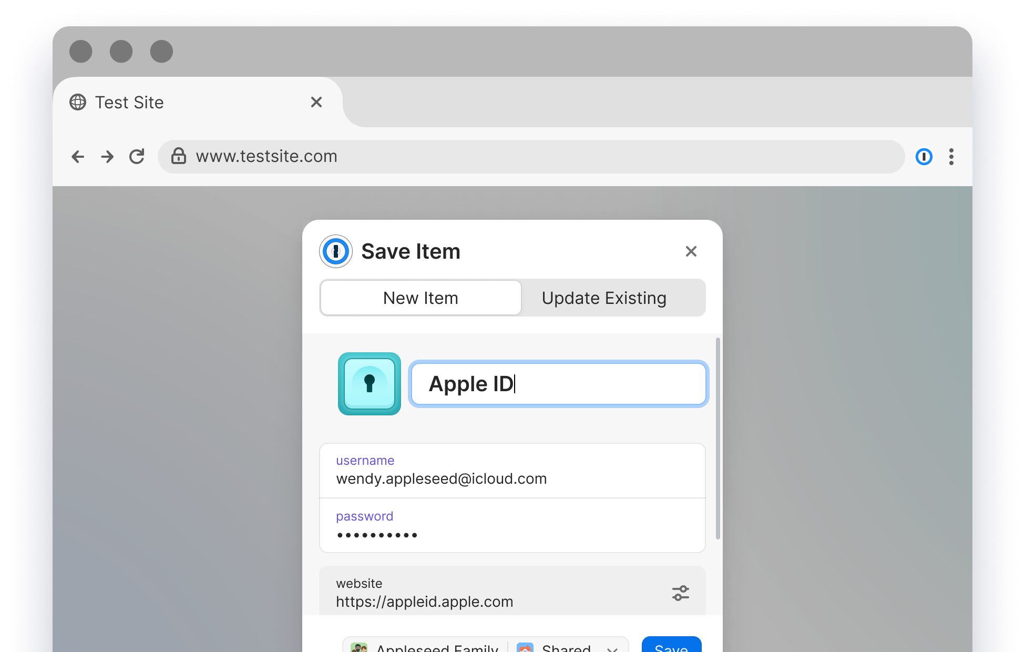The width and height of the screenshot is (1025, 652).
Task: Click the Apple ID title field
Action: pos(558,384)
